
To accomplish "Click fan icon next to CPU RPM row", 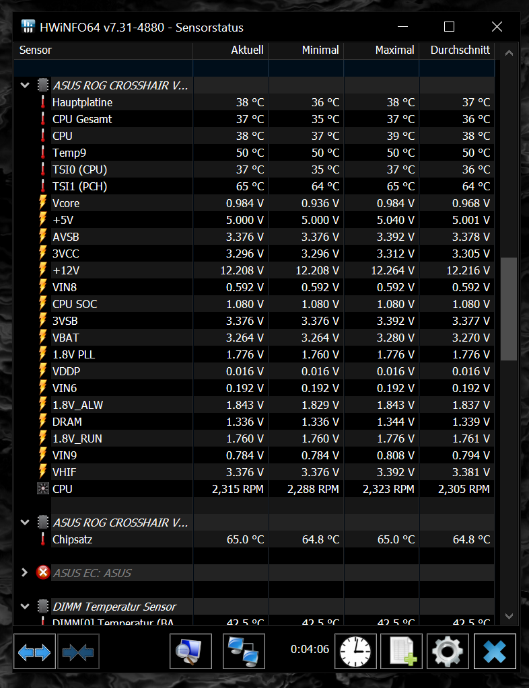I will (42, 488).
